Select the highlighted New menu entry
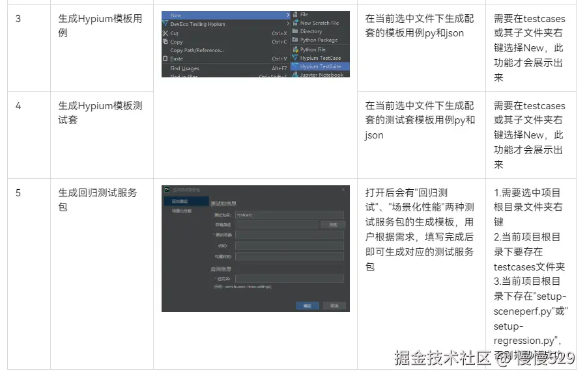Viewport: 587px width, 379px height. pyautogui.click(x=226, y=16)
